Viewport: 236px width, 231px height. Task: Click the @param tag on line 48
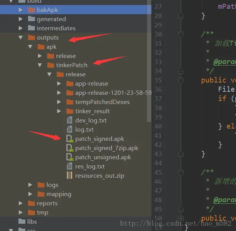[225, 200]
